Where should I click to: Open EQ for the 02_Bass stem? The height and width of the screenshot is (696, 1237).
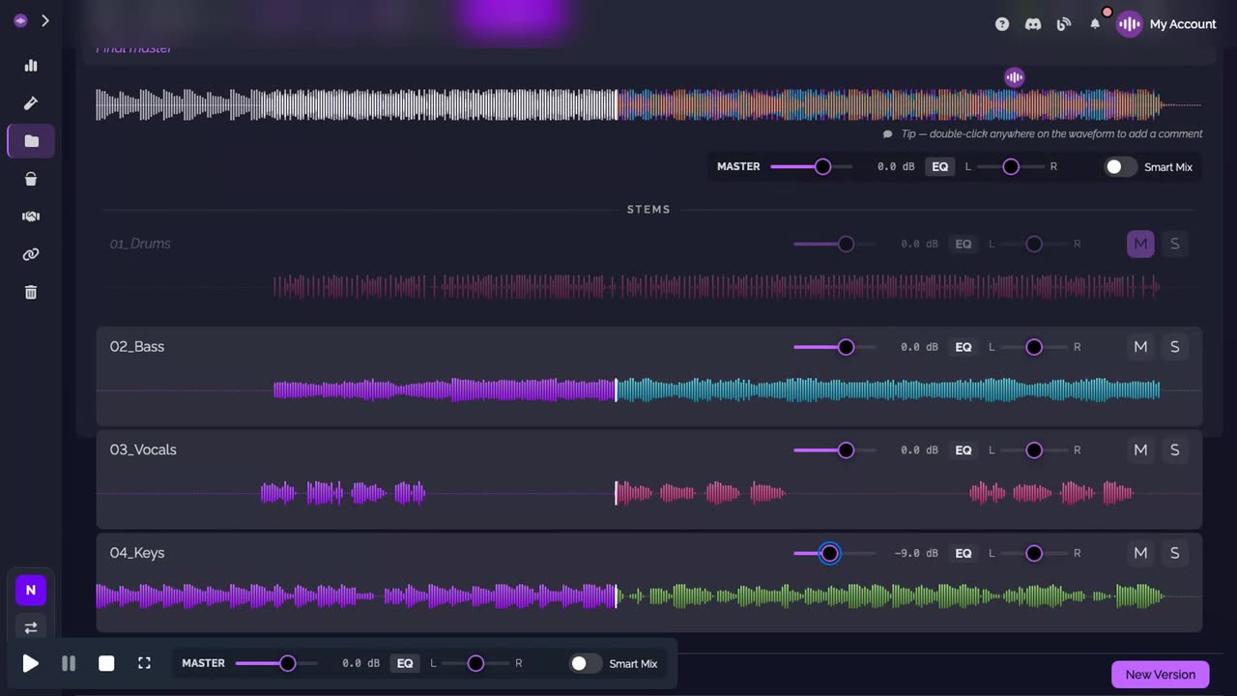coord(964,347)
